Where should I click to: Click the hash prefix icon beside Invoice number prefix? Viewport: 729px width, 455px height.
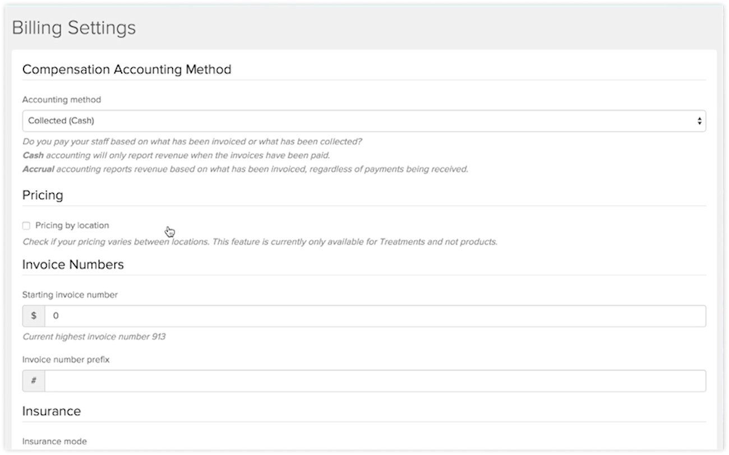point(34,381)
